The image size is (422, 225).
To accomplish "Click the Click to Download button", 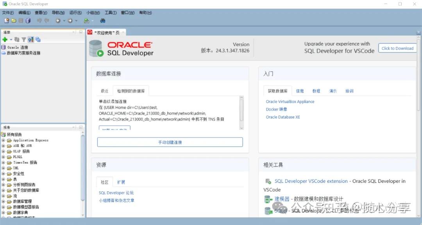I will point(397,48).
